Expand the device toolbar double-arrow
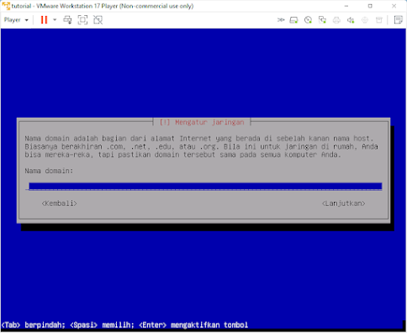Screen dimensions: 407x333 [281, 20]
